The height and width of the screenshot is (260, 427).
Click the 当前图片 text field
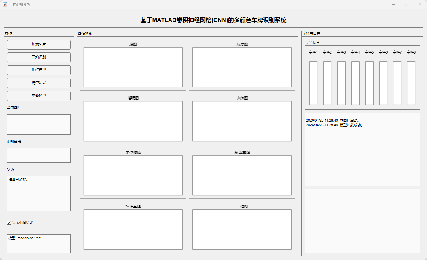(x=39, y=124)
